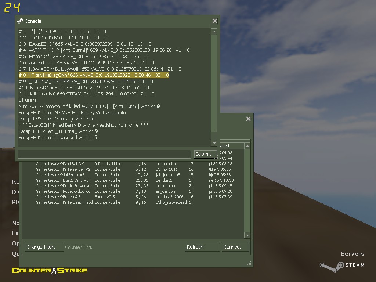Sort servers by the Last played column
The image size is (376, 282).
231,145
